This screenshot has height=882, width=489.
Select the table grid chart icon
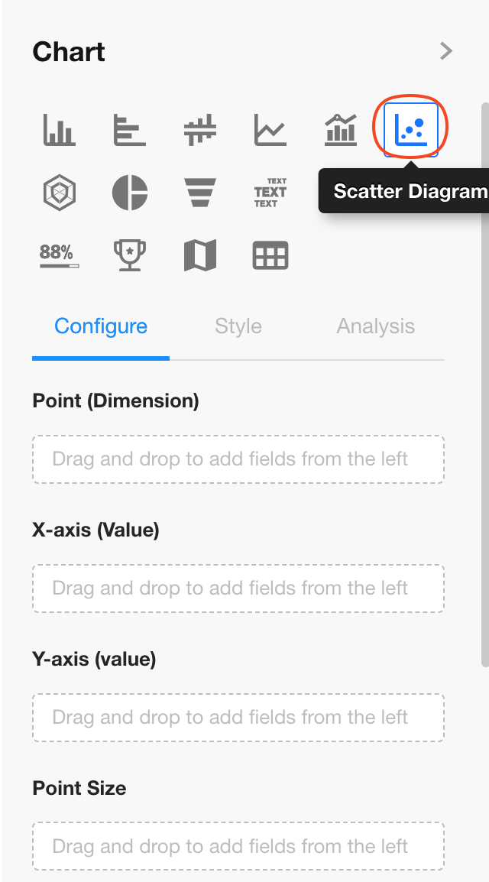click(270, 255)
